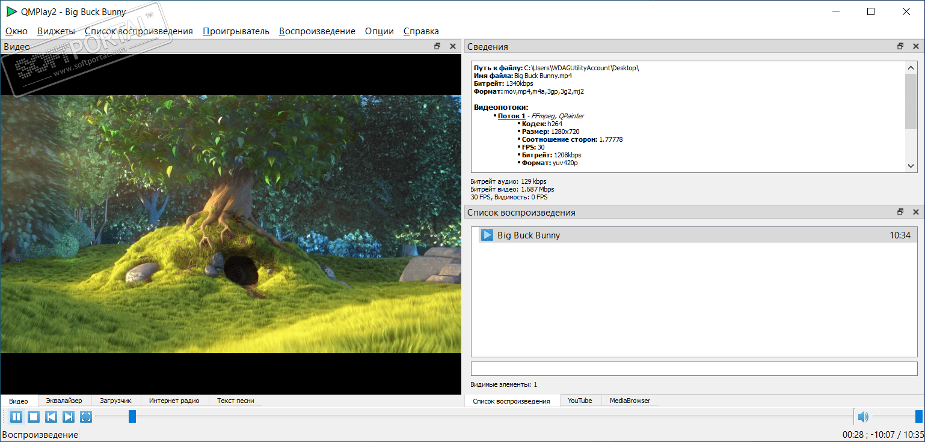Click the Формат mov,mp4,m4a,3gp,3g2,mj2 line
Image resolution: width=925 pixels, height=442 pixels.
pos(529,92)
